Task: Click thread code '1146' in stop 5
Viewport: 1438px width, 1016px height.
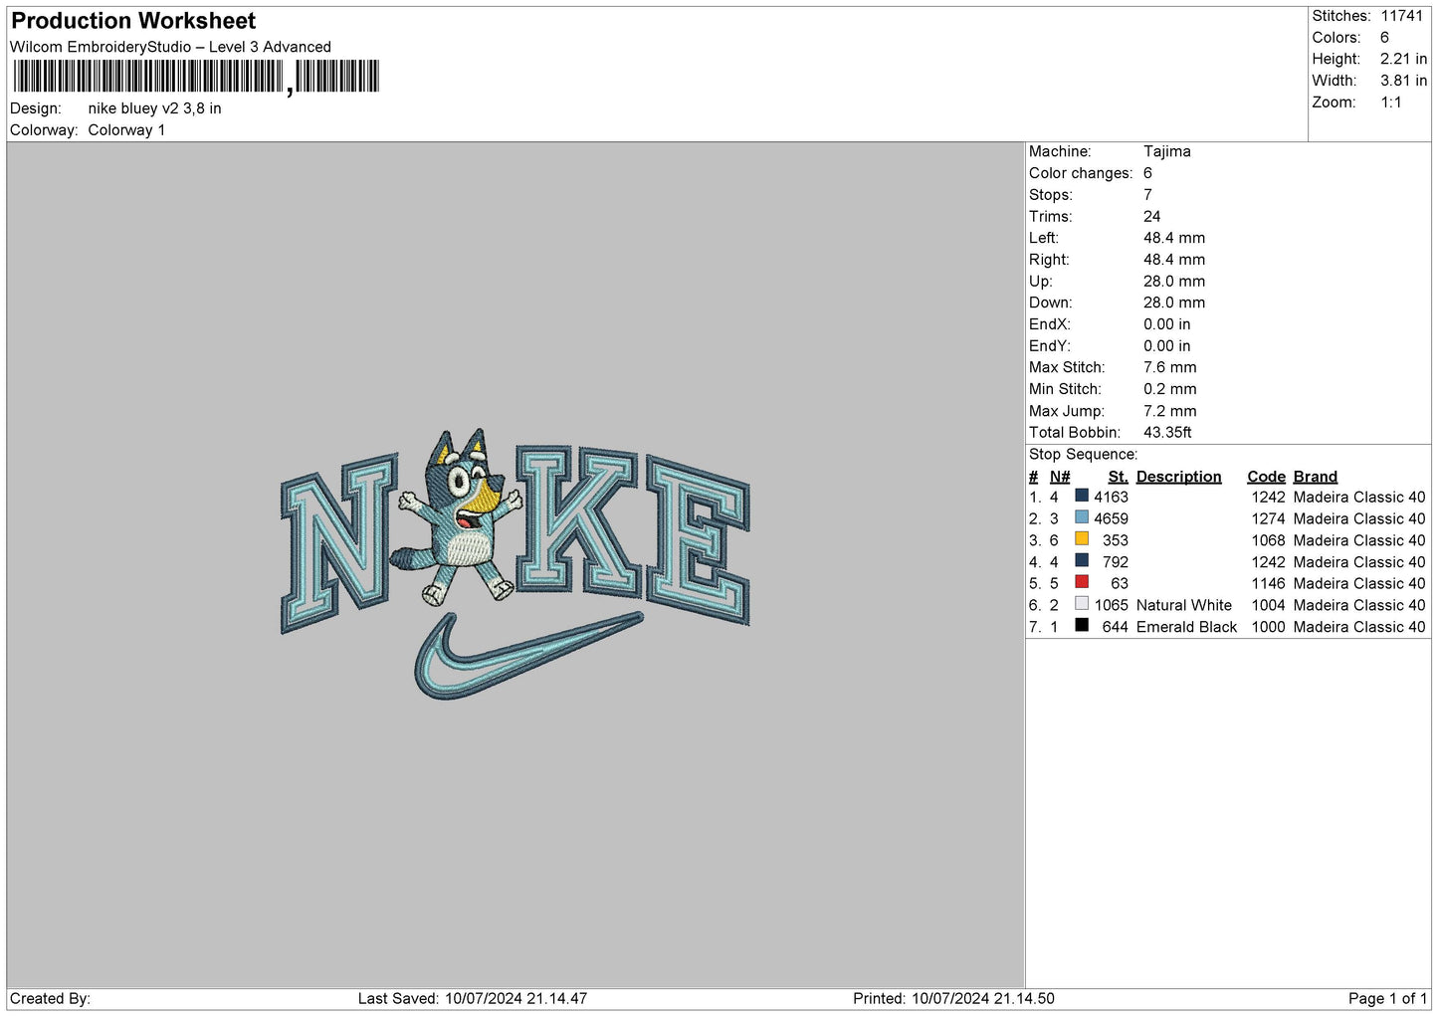Action: (x=1268, y=584)
